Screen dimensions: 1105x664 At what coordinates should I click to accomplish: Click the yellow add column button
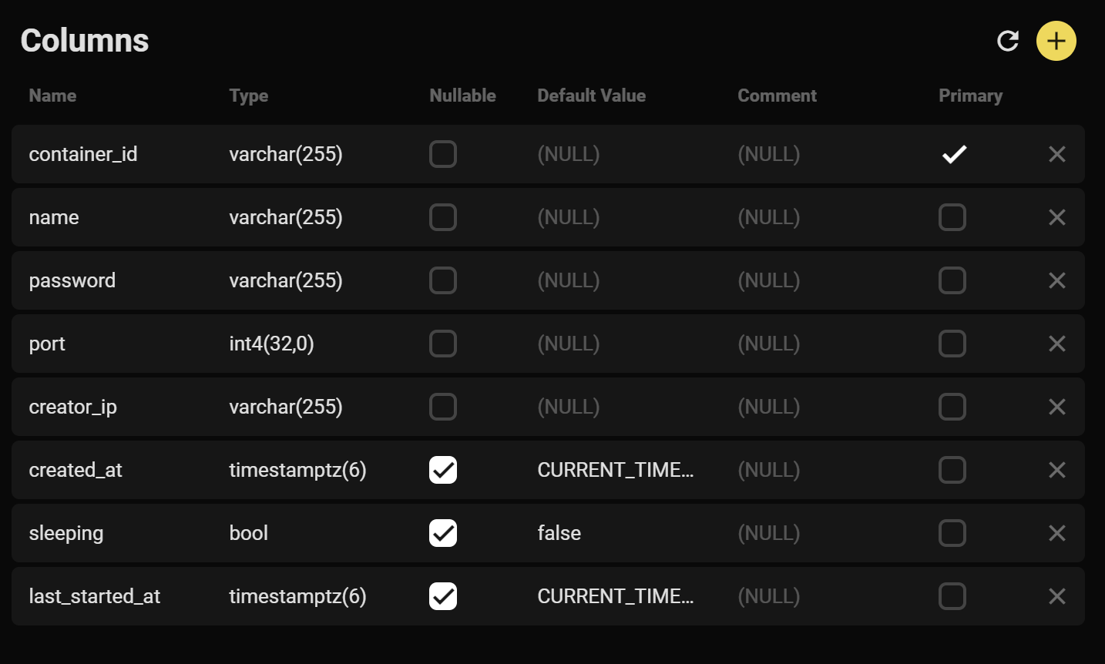[x=1056, y=41]
